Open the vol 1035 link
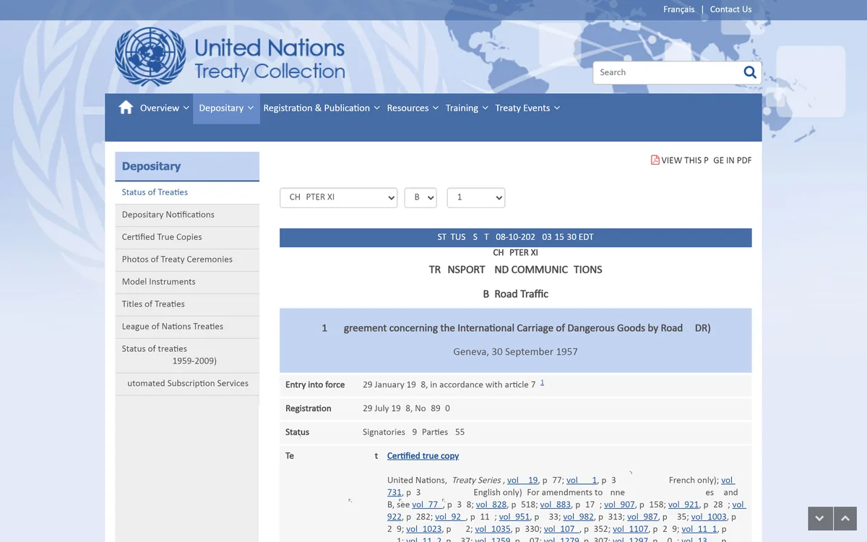 click(493, 530)
